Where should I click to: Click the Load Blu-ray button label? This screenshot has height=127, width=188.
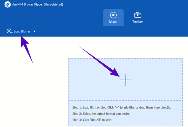point(22,31)
